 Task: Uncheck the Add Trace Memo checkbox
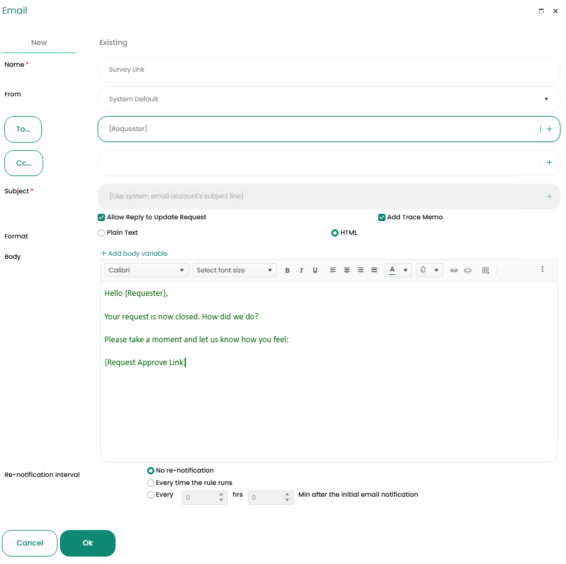(x=382, y=217)
